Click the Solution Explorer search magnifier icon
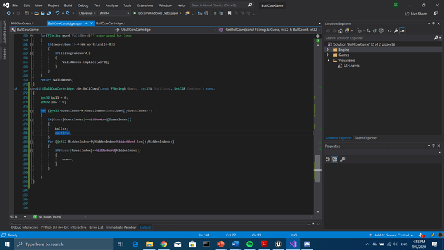 [x=436, y=38]
